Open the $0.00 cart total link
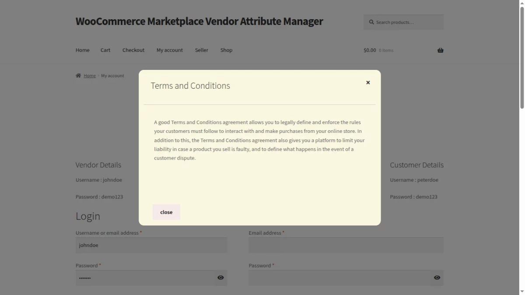Screen dimensions: 525x295 tap(369, 50)
